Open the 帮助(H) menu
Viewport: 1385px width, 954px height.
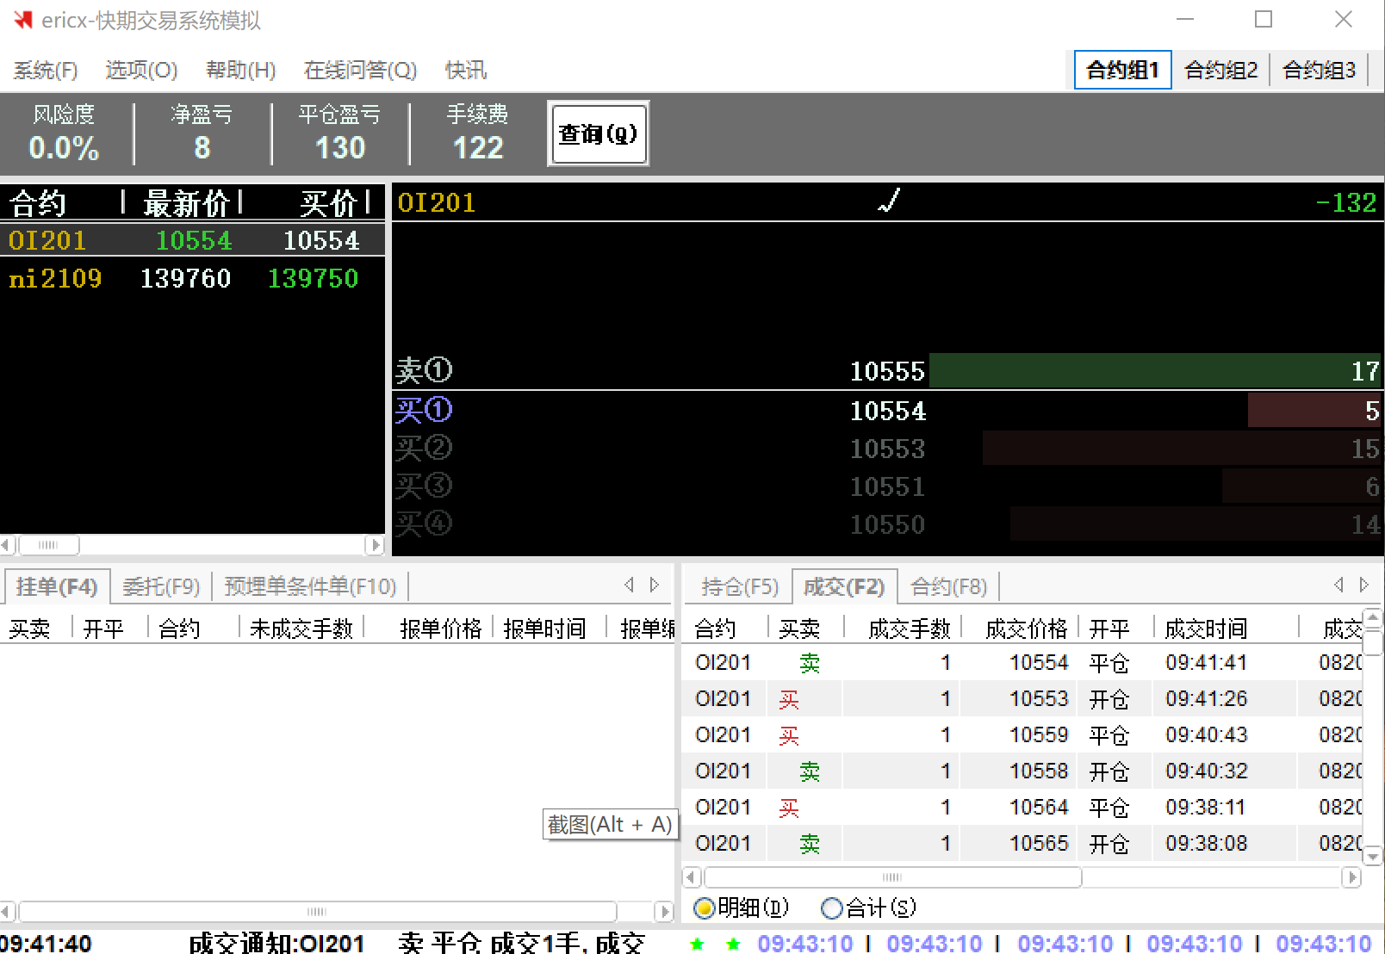point(240,70)
